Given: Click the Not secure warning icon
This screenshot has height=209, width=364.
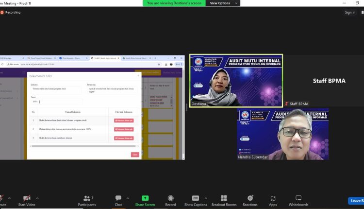Looking at the screenshot, I should pos(8,64).
